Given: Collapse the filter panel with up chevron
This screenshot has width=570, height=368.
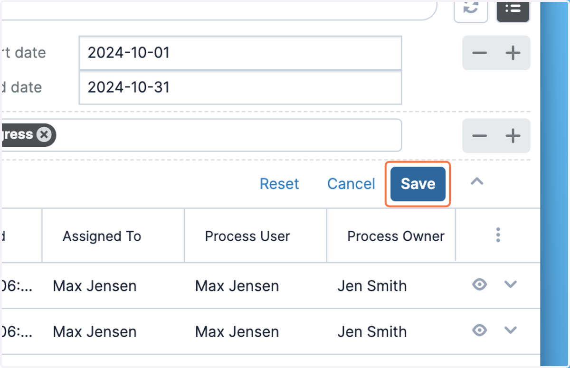Looking at the screenshot, I should (x=477, y=182).
